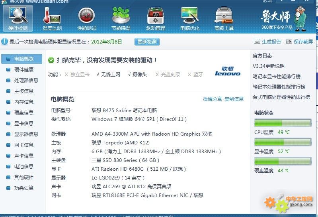Click AMD A4-3300M APU processor text
318x217 pixels.
tap(152, 134)
